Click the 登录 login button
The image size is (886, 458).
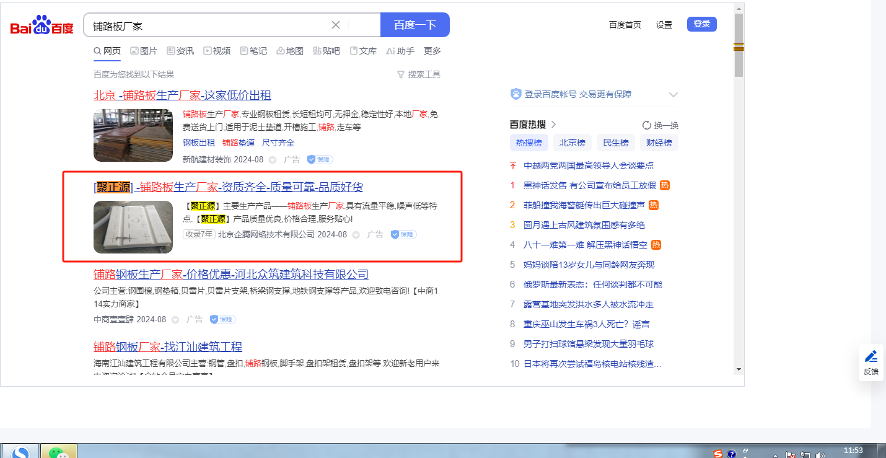701,24
